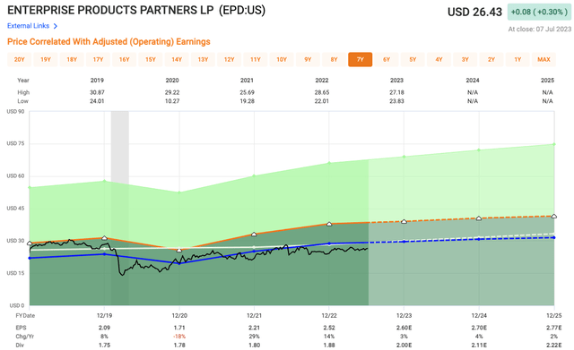Click the green top-line point at 12/25
Screen dimensions: 574x350
[554, 144]
